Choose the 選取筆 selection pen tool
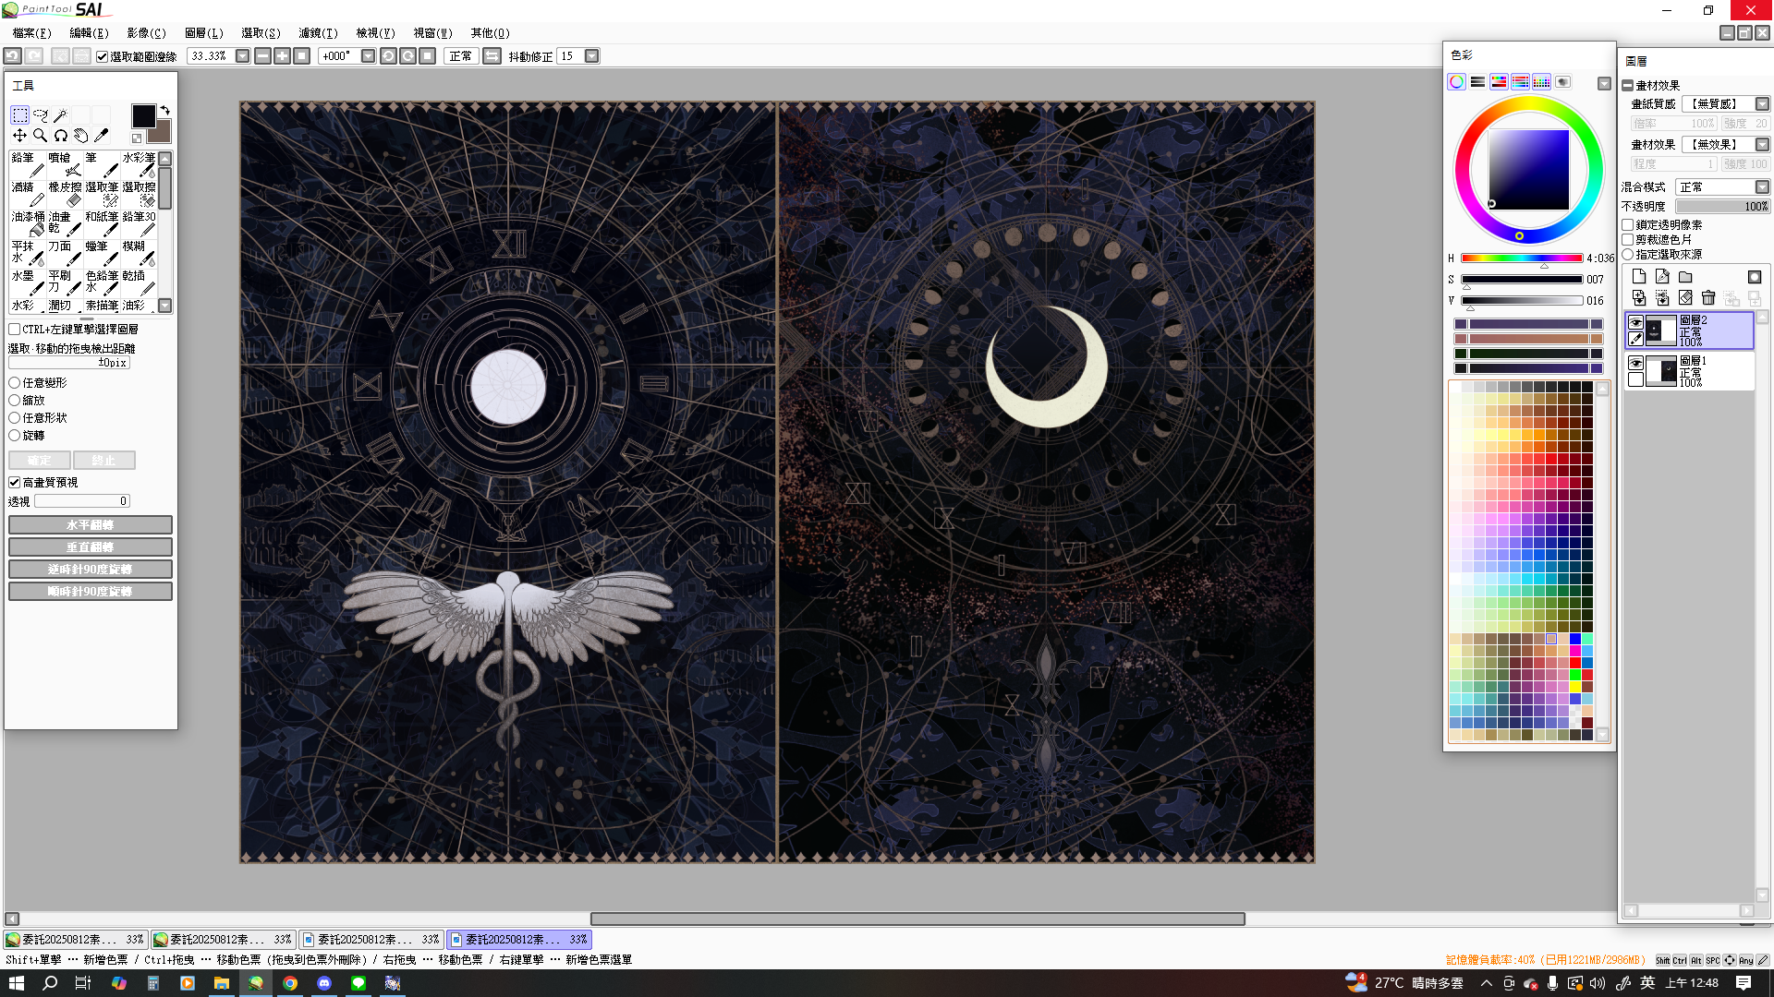Image resolution: width=1774 pixels, height=997 pixels. pyautogui.click(x=102, y=194)
